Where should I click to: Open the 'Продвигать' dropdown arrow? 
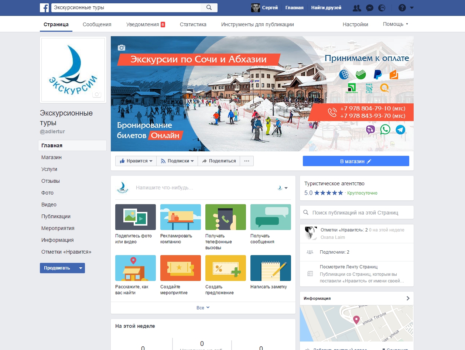(81, 268)
